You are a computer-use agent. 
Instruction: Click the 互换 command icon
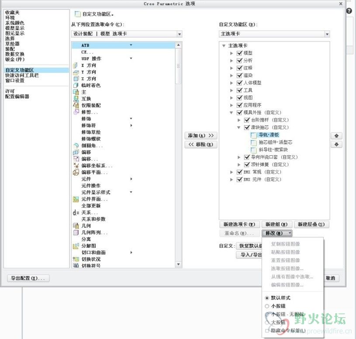tap(76, 99)
